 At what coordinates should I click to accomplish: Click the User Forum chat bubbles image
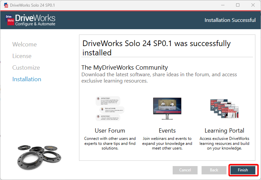pos(110,108)
